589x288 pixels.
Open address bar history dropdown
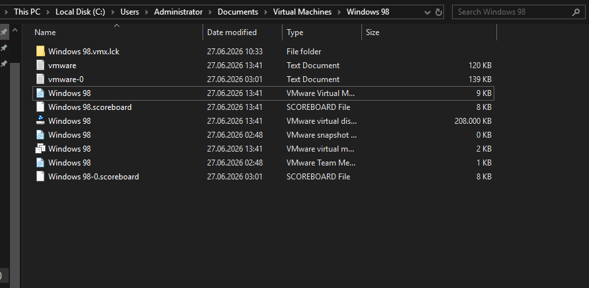[x=427, y=12]
